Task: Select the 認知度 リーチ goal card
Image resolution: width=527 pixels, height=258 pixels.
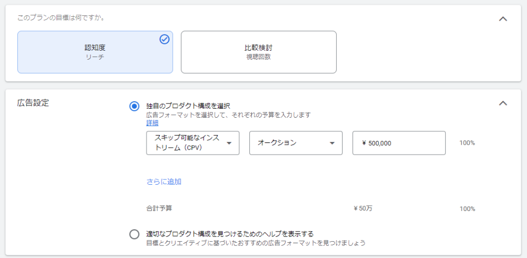Action: click(x=95, y=52)
